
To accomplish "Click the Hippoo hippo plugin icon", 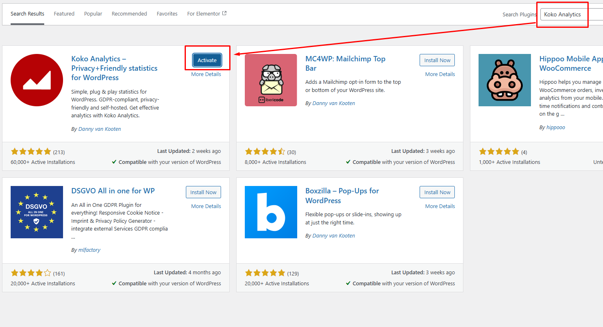I will point(504,80).
